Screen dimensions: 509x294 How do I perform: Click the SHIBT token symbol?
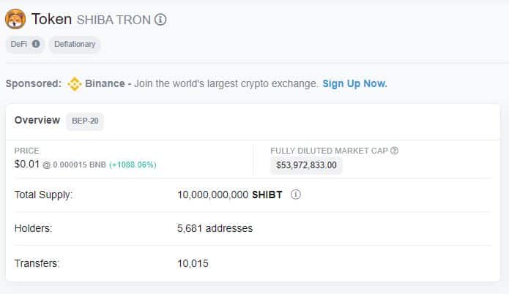coord(267,195)
